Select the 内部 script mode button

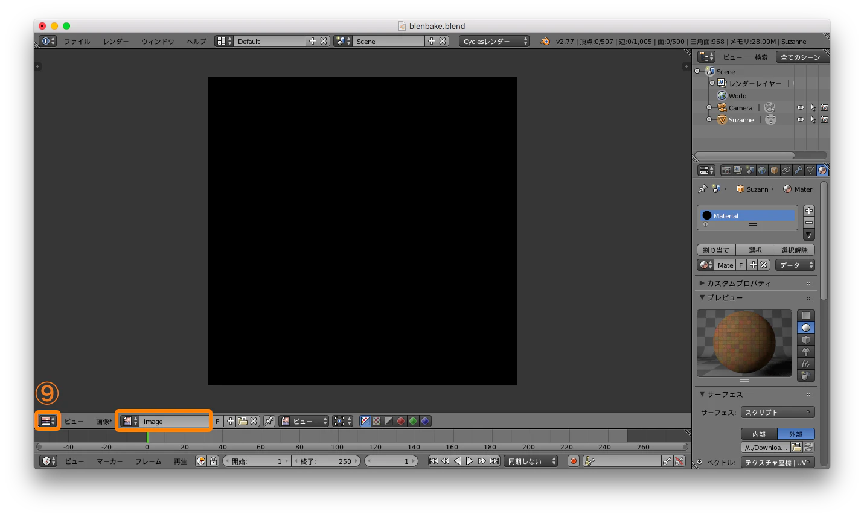(x=759, y=434)
